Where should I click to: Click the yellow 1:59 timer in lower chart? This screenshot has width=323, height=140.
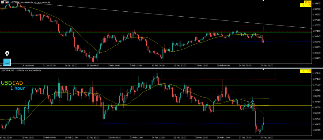tap(305, 72)
